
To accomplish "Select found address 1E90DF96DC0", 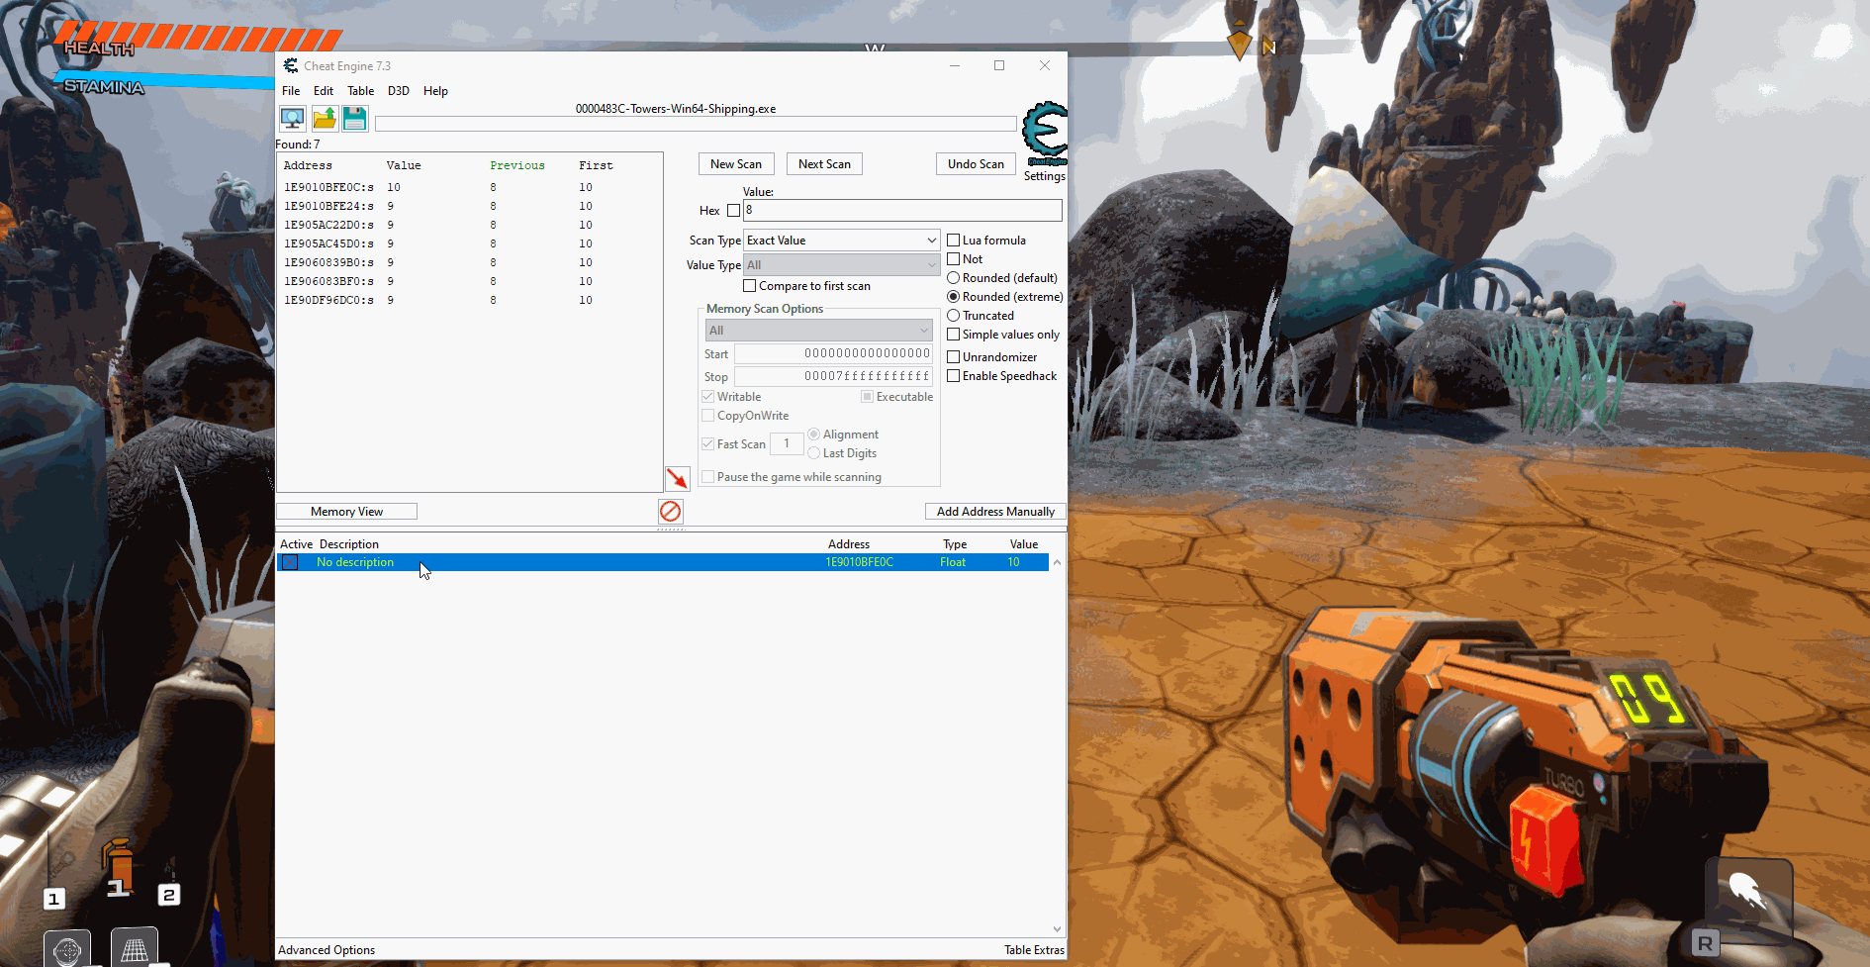I will click(329, 300).
